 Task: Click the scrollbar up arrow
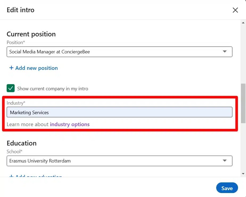click(243, 23)
